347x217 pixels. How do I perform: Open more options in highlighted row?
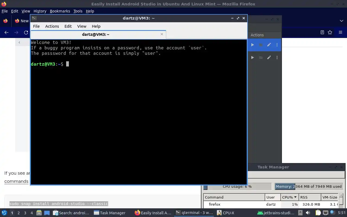pyautogui.click(x=277, y=45)
